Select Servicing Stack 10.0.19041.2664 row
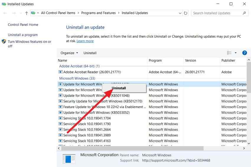 [x=152, y=130]
